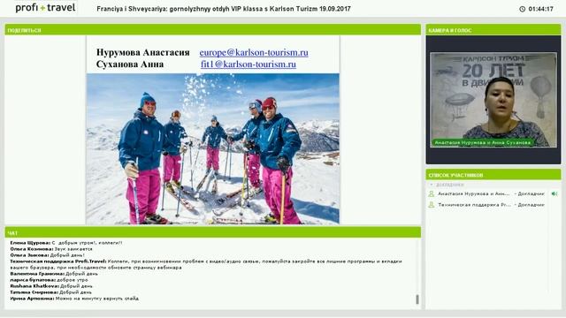Click the slide name Нурумова Анастасия
The image size is (566, 318).
point(143,53)
